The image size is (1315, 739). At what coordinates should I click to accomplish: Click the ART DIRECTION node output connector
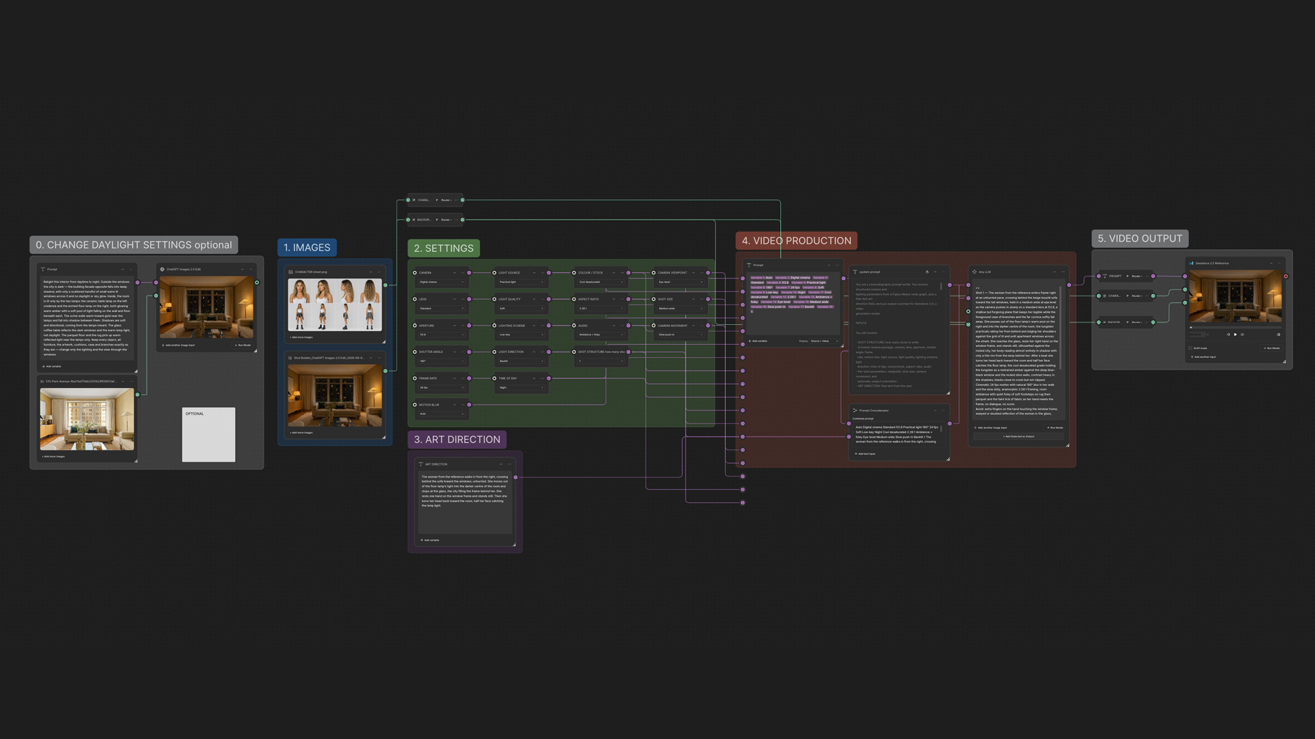(x=515, y=477)
